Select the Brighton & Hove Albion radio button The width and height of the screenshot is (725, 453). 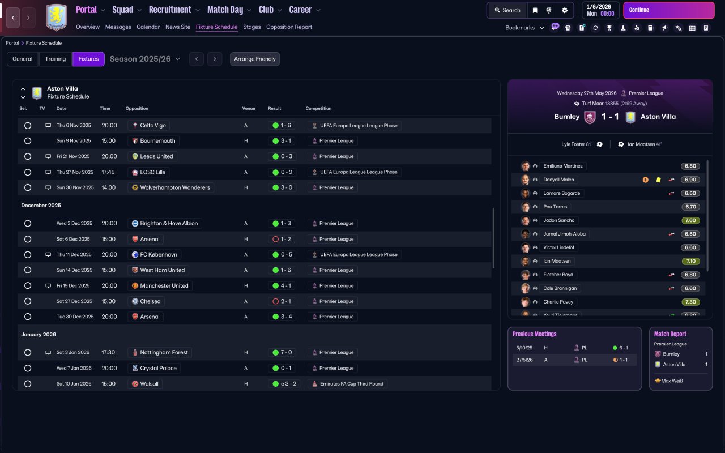[x=28, y=224]
